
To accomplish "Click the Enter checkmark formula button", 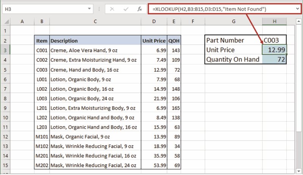I will pyautogui.click(x=126, y=9).
